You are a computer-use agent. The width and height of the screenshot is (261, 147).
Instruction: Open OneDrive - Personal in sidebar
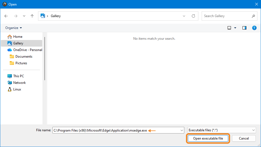28,50
